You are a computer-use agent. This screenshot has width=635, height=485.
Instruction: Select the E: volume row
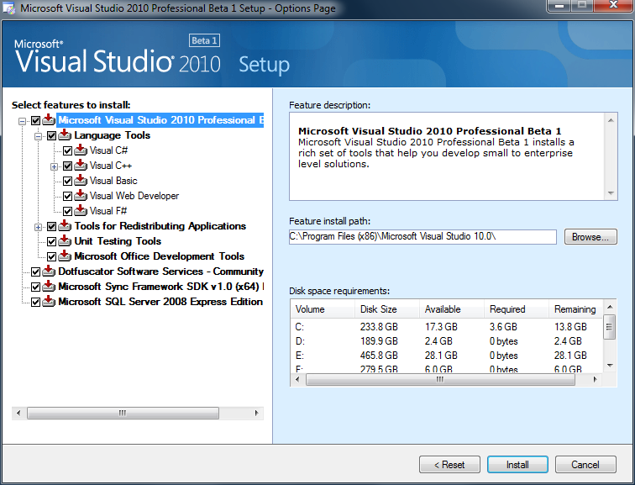pyautogui.click(x=447, y=356)
